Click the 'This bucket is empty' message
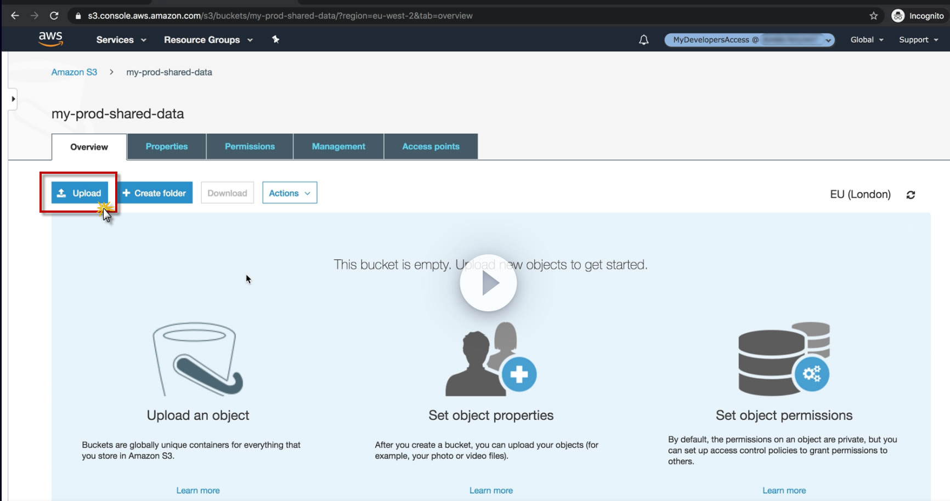950x501 pixels. click(x=490, y=265)
